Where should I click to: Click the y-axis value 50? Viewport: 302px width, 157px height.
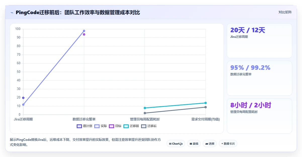point(19,72)
